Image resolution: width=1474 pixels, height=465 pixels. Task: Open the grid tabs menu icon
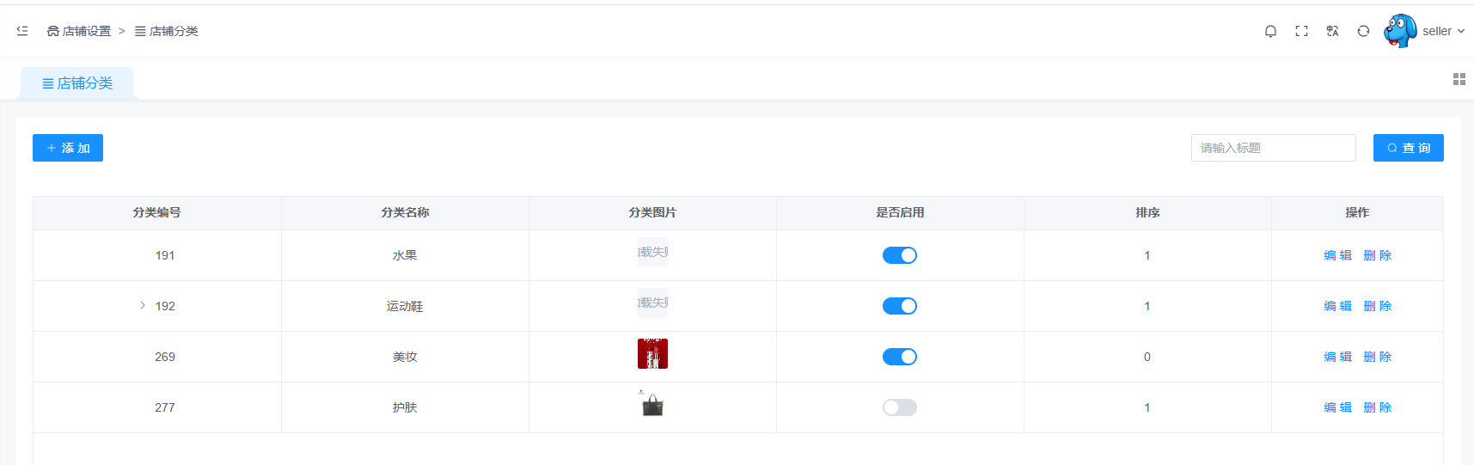point(1459,79)
